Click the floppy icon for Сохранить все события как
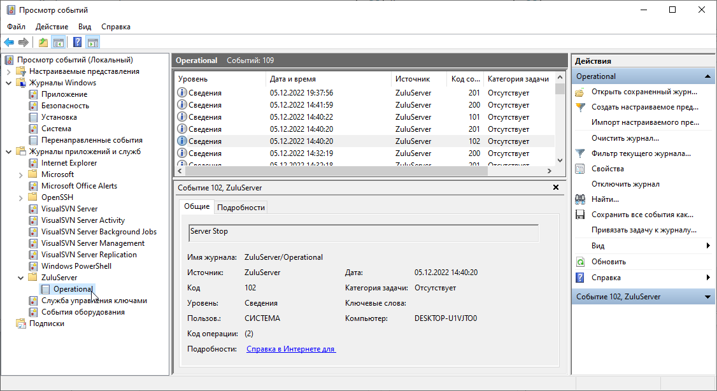The image size is (717, 391). [580, 215]
